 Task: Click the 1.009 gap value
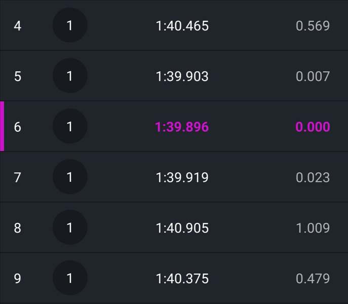click(x=313, y=229)
